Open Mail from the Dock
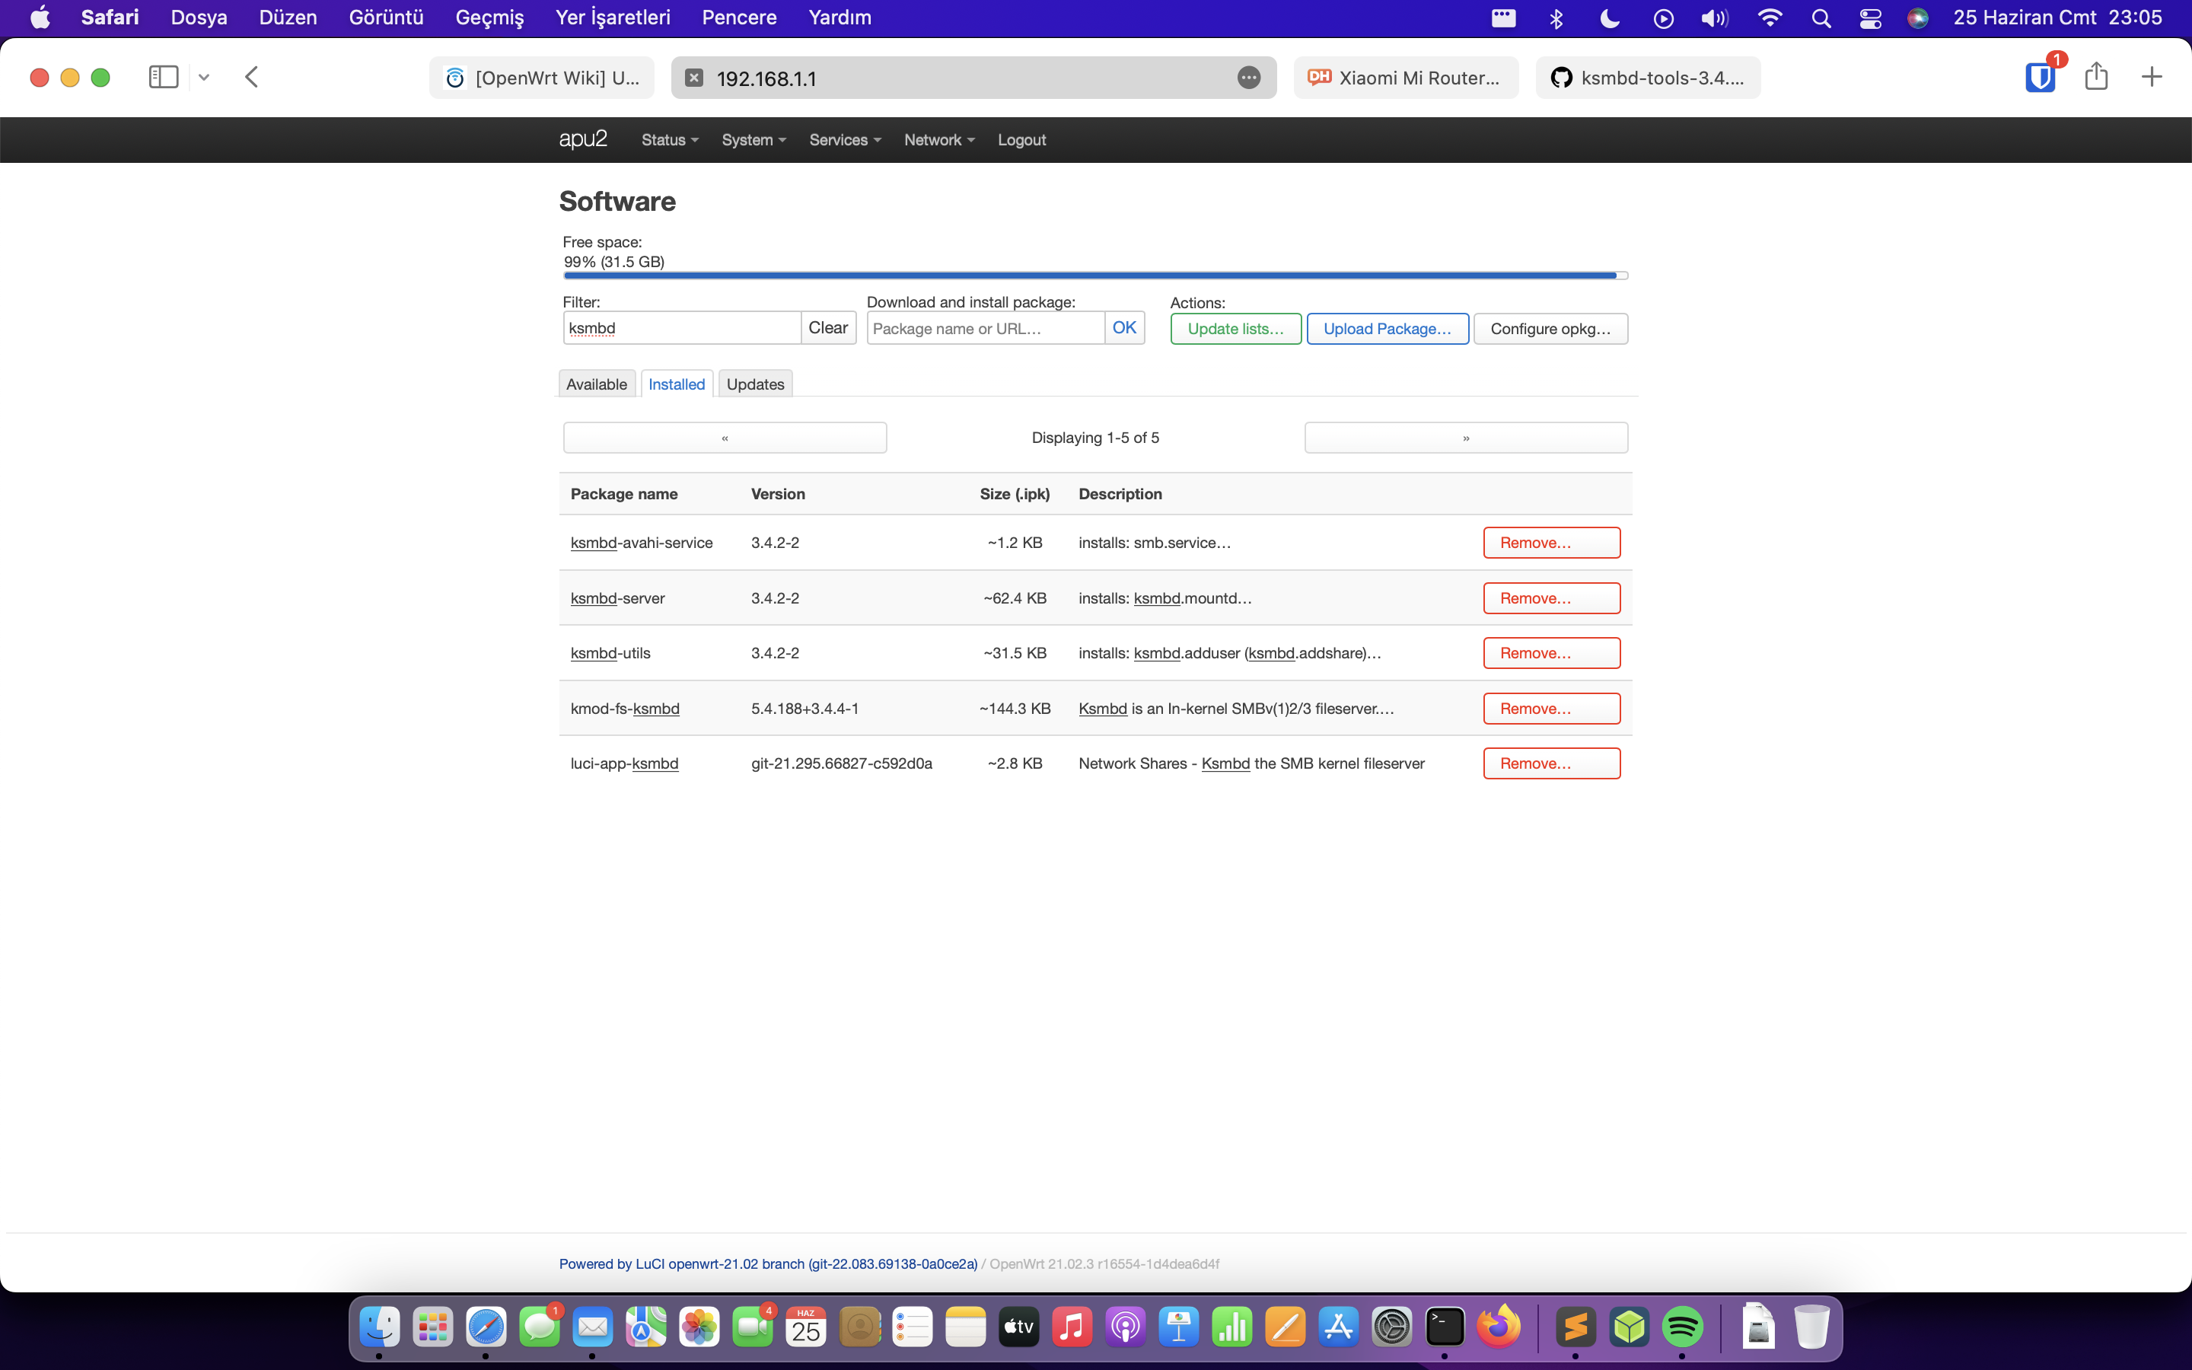 click(x=592, y=1327)
